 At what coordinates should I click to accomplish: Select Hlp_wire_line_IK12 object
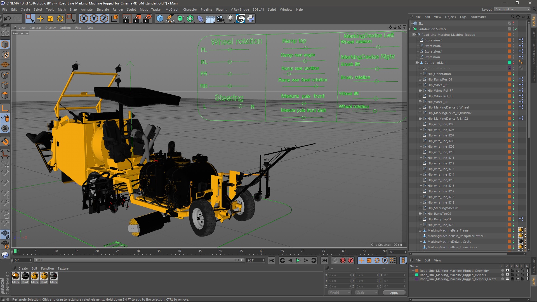point(441,163)
